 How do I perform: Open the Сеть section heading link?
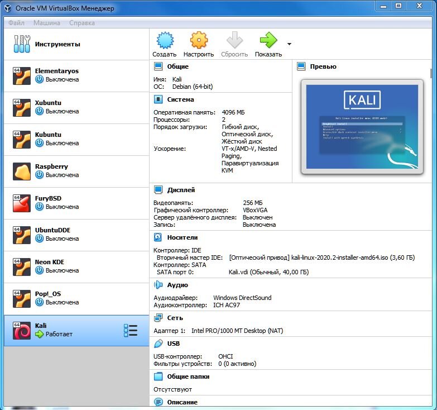click(x=175, y=318)
